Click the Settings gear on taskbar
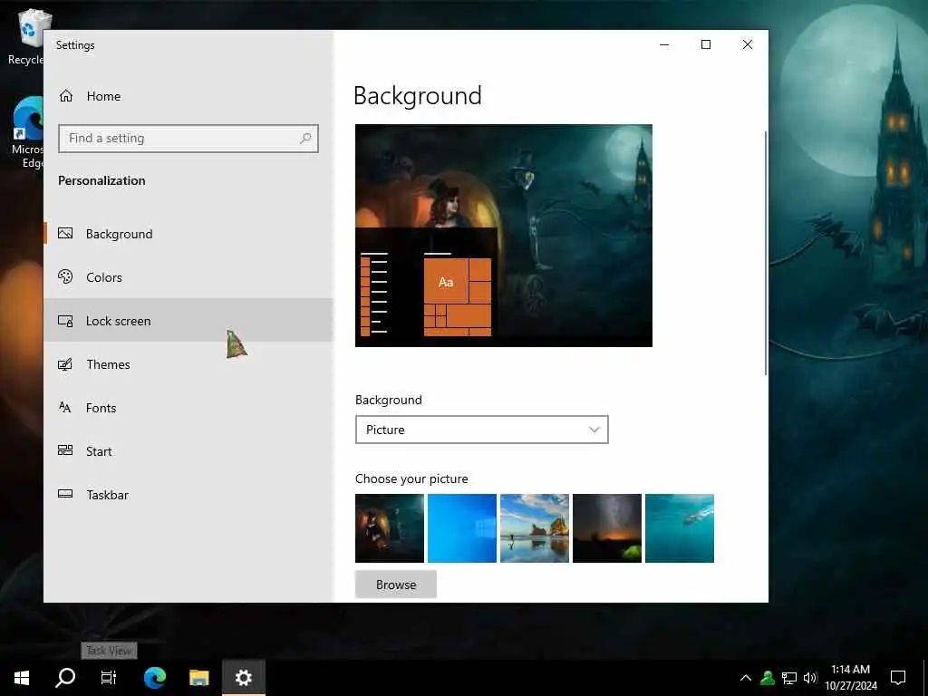Image resolution: width=928 pixels, height=696 pixels. tap(243, 678)
